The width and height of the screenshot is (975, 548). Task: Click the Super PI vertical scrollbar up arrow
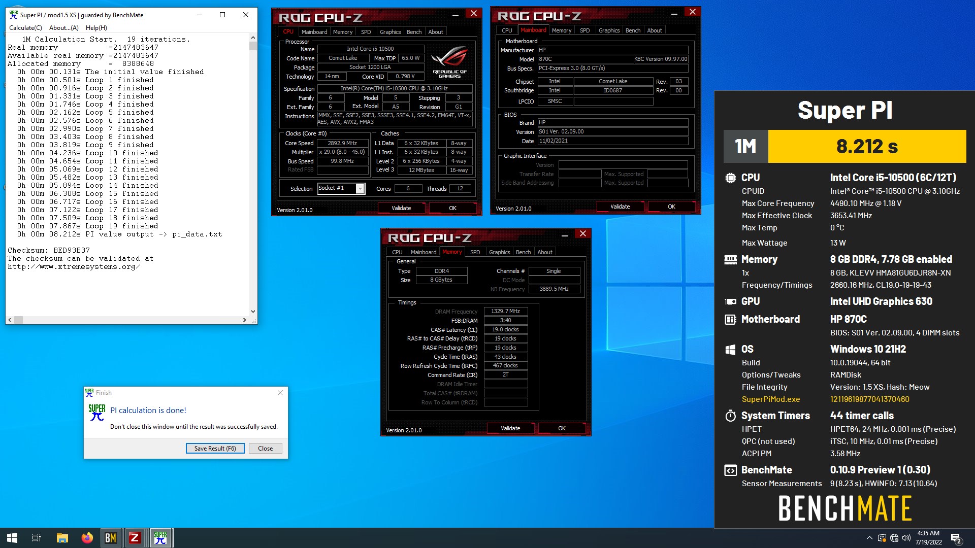pyautogui.click(x=253, y=38)
